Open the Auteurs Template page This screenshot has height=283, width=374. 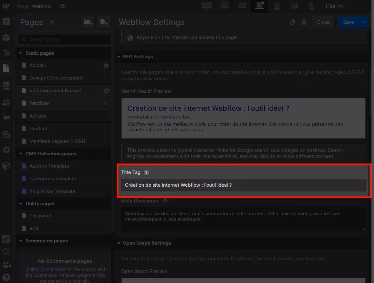point(63,166)
